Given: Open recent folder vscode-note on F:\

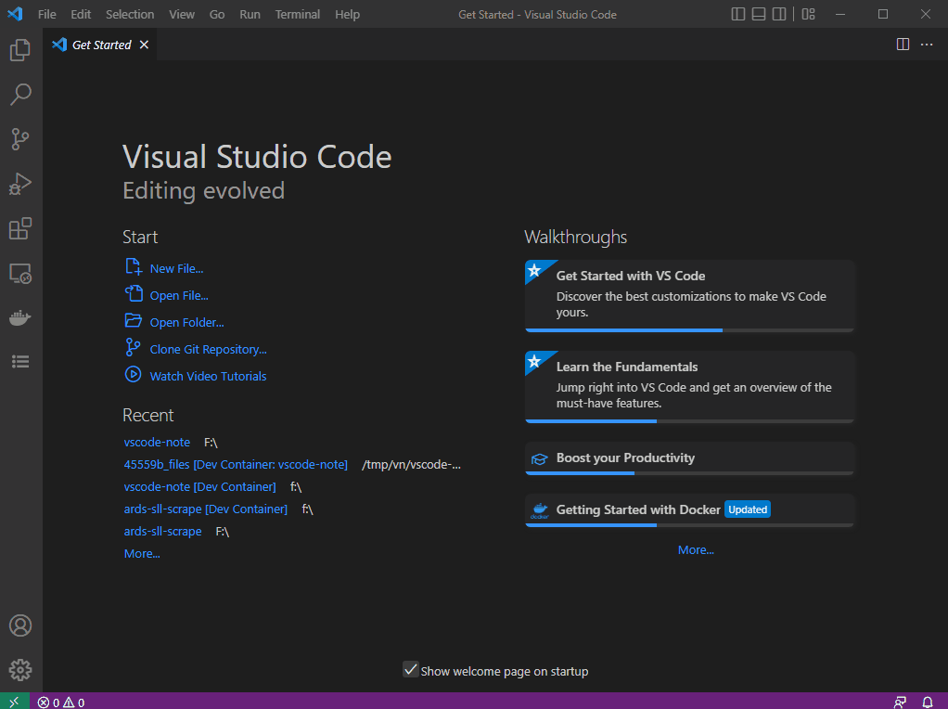Looking at the screenshot, I should (157, 443).
